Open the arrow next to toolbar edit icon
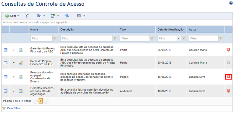The image size is (235, 114). coord(84,16)
